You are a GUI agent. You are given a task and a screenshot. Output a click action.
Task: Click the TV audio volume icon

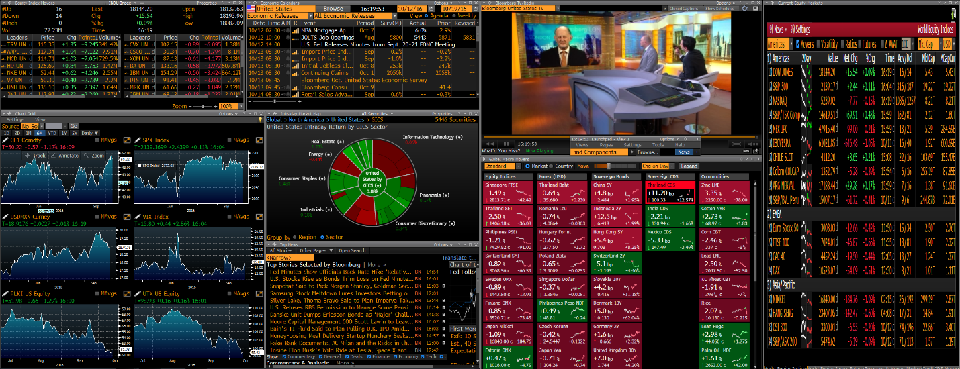click(752, 144)
